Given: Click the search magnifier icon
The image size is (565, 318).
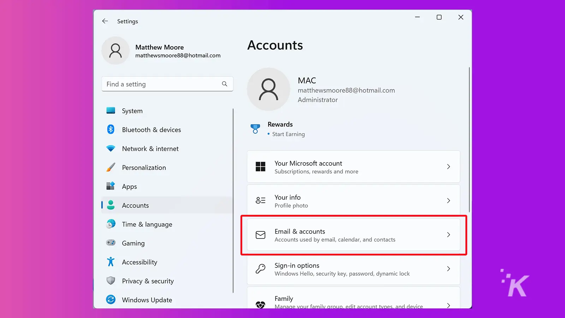Looking at the screenshot, I should point(225,84).
